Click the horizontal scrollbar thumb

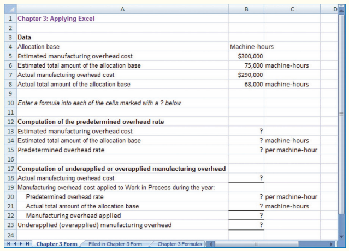tap(256, 244)
